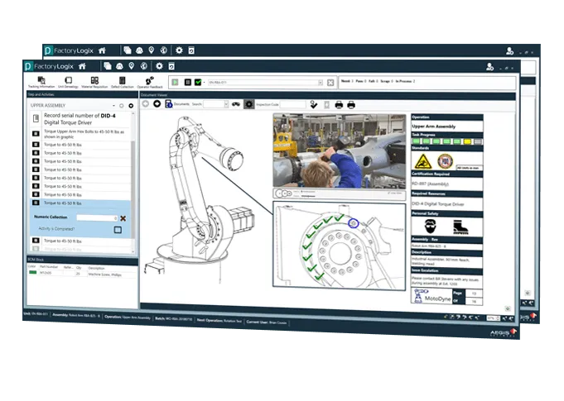Click the second printer icon

[351, 105]
